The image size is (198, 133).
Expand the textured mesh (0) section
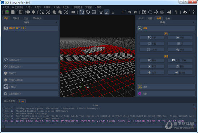pyautogui.click(x=30, y=80)
